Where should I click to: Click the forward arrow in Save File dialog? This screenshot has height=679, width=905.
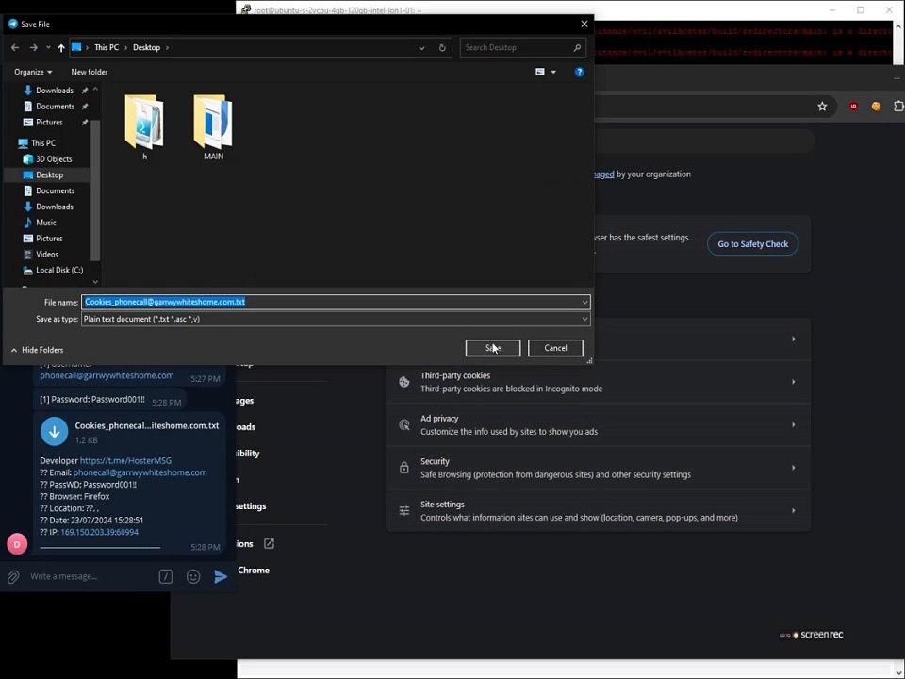pos(34,47)
